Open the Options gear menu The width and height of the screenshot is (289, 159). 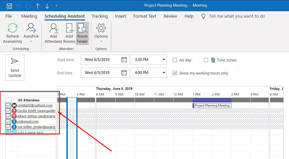[x=101, y=33]
